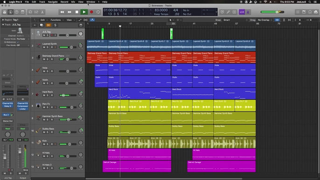Screen dimensions: 320x180
Task: Toggle the blue Catch Playhead button
Action: (x=92, y=20)
